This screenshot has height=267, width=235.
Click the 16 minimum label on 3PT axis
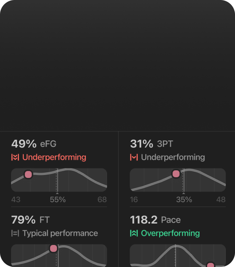134,200
